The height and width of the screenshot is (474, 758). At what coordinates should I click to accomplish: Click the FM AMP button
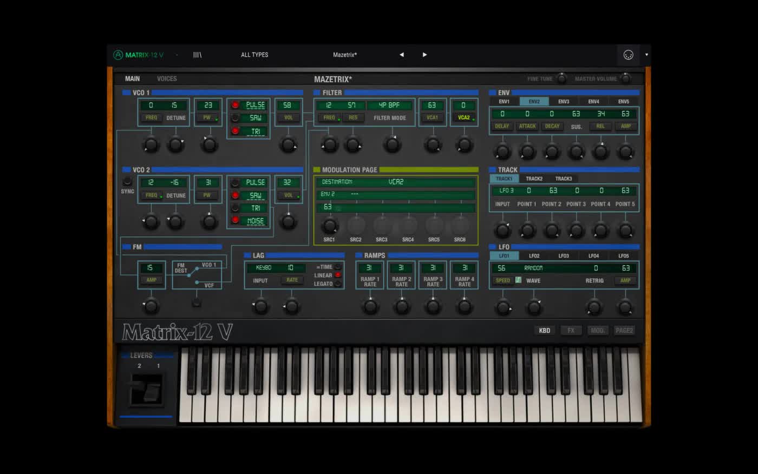152,280
